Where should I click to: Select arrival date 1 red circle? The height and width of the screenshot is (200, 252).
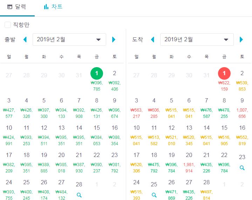pos(224,73)
